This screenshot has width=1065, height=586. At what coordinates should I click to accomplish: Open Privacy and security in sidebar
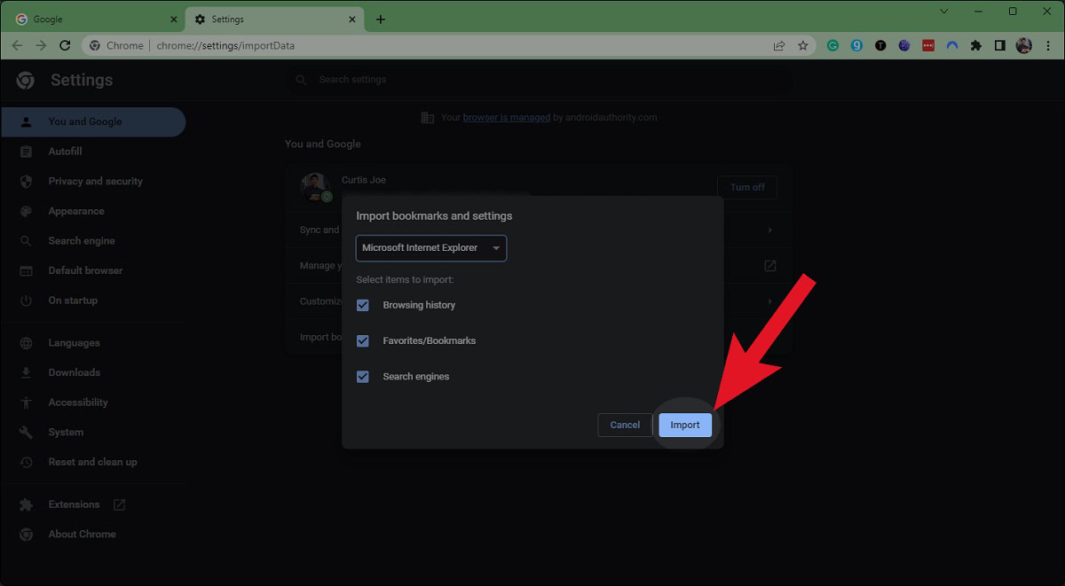(x=95, y=181)
